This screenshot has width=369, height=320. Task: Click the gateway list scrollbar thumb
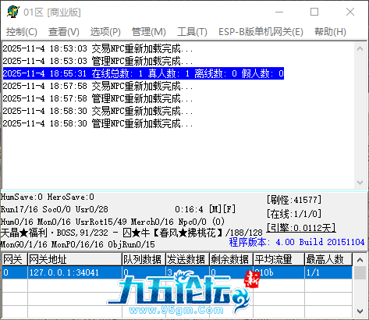tap(360, 272)
